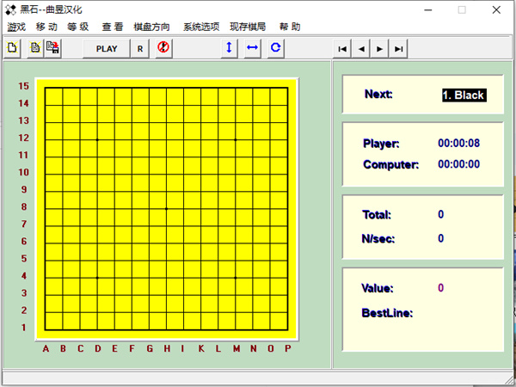Open the 移动 menu

click(x=46, y=27)
